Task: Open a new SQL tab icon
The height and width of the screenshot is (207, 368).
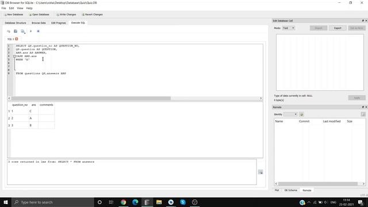Action: 9,31
